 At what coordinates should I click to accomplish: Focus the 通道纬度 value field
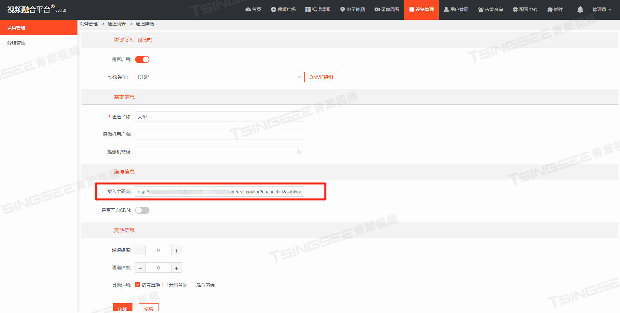pyautogui.click(x=158, y=268)
